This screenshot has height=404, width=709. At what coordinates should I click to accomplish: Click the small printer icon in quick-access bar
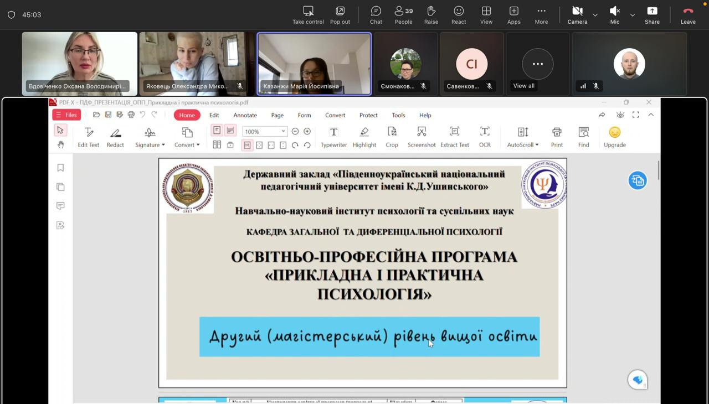click(131, 115)
